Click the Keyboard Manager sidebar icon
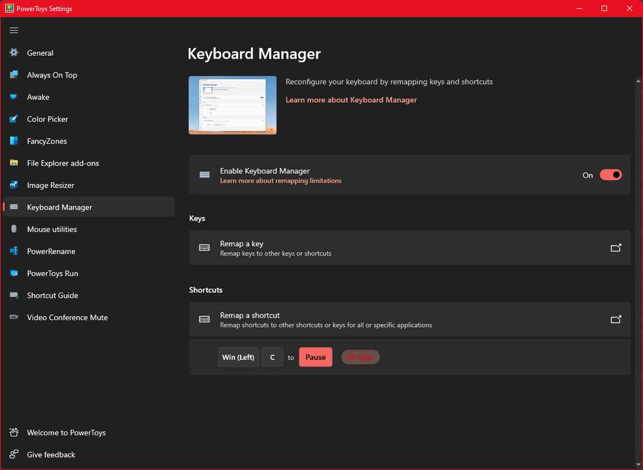Viewport: 643px width, 470px height. tap(14, 207)
